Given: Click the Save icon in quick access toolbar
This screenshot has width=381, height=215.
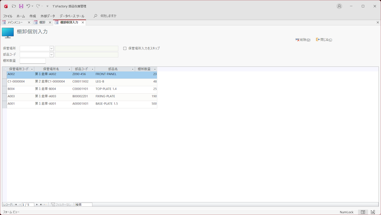Looking at the screenshot, I should click(21, 6).
